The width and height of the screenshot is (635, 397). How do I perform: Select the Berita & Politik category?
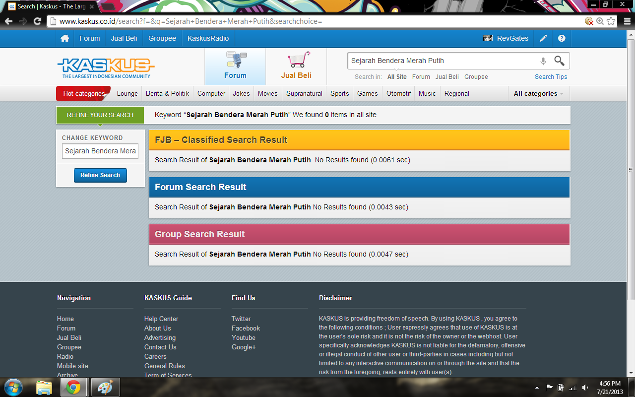point(167,93)
